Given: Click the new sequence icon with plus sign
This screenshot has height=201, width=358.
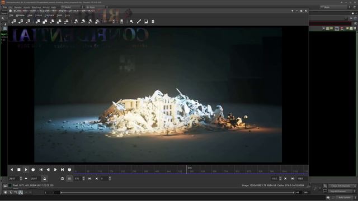Looking at the screenshot, I should [13, 21].
